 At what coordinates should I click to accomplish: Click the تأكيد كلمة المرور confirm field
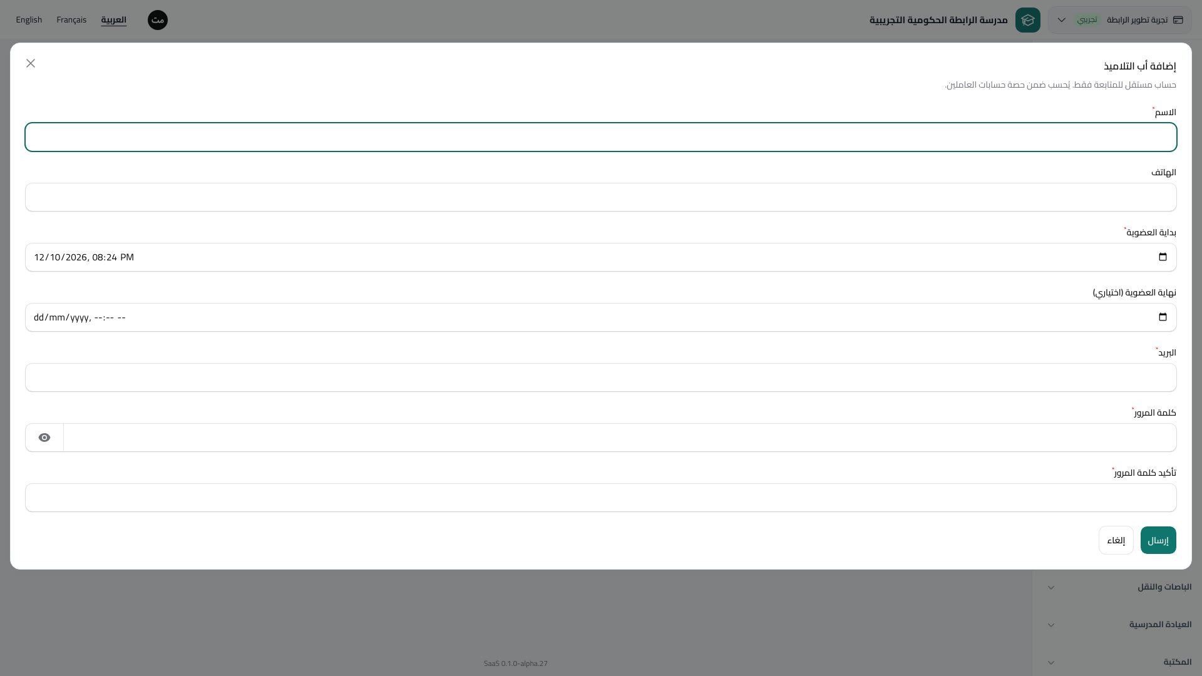[x=601, y=498]
